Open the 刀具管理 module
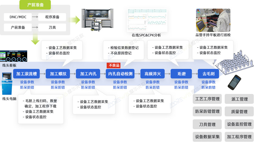 207,124
